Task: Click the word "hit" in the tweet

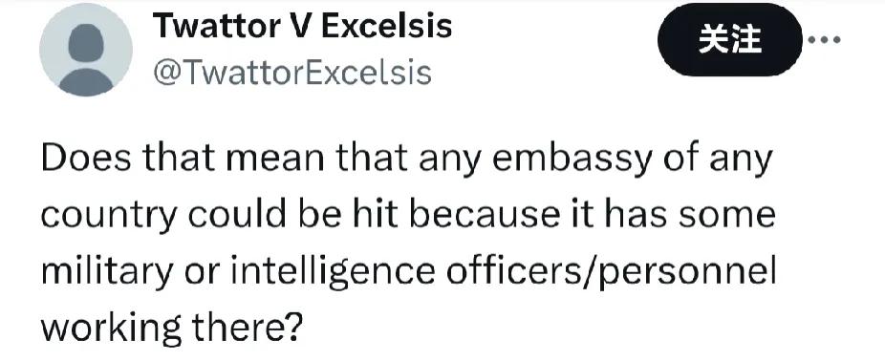Action: tap(374, 215)
